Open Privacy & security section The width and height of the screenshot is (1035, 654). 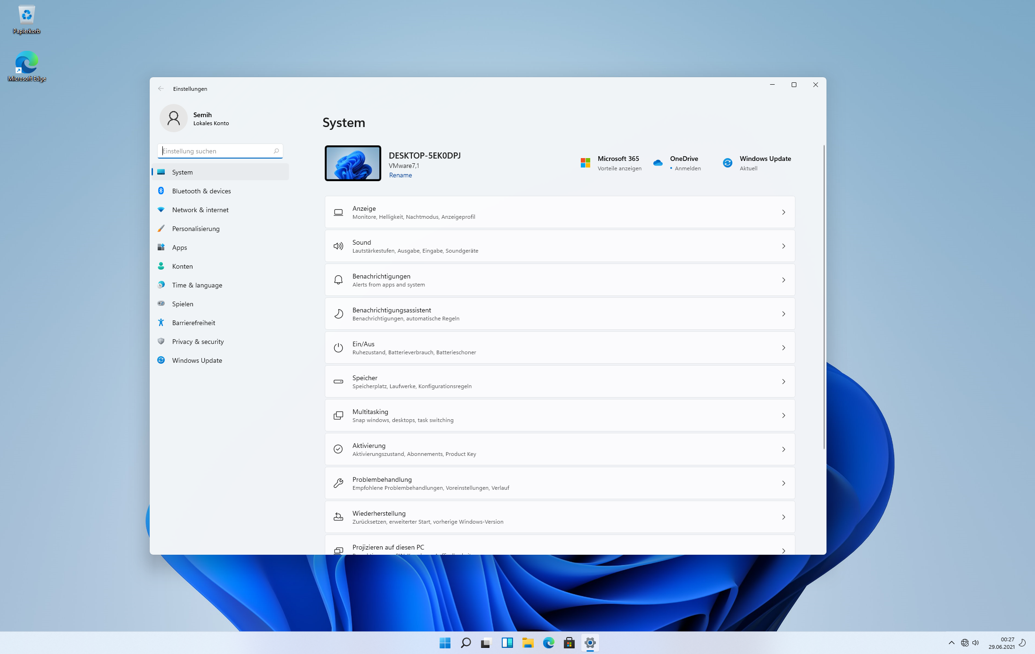pyautogui.click(x=198, y=342)
